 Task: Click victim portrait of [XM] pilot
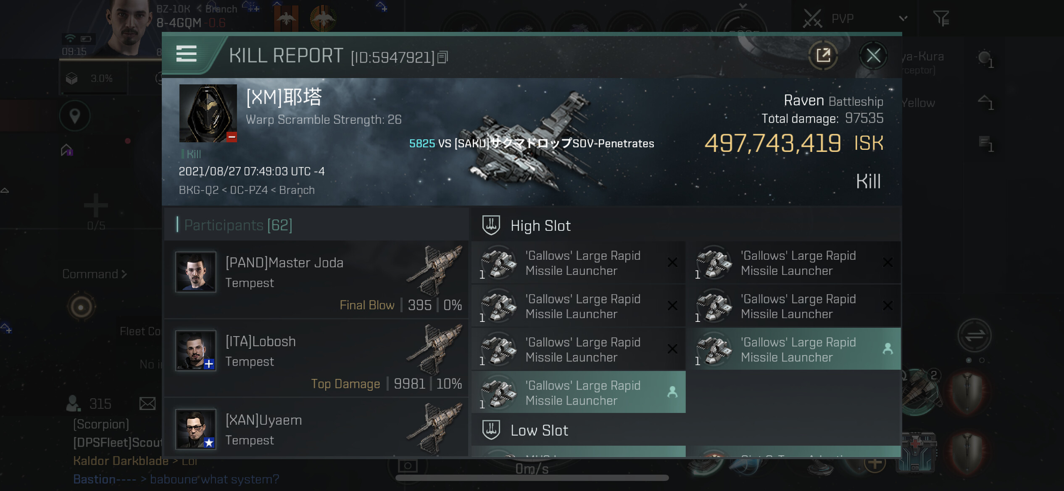(x=208, y=113)
